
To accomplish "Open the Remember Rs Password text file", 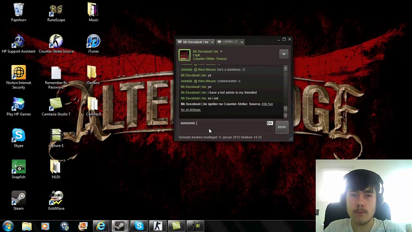I will point(56,77).
